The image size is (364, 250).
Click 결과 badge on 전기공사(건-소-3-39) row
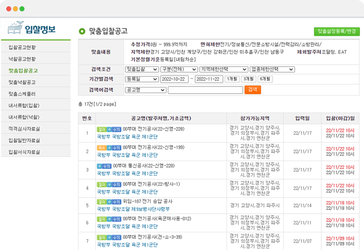[102, 238]
